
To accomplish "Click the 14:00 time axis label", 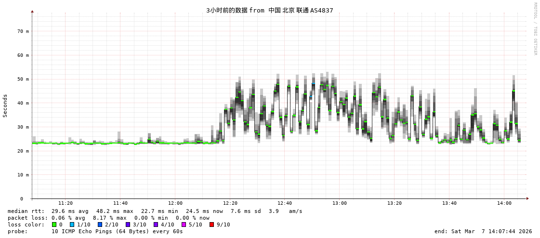I will pos(504,203).
